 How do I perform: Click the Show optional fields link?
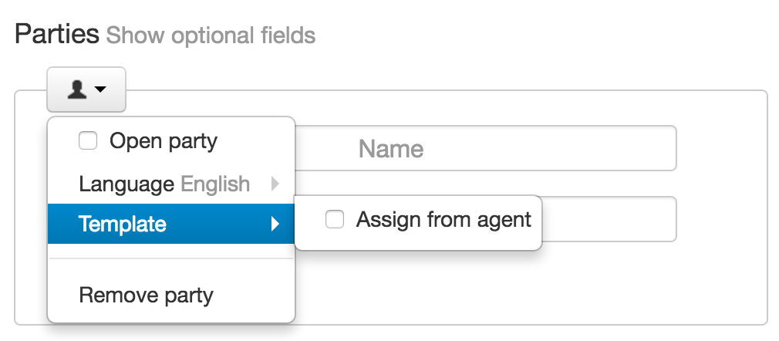click(211, 35)
